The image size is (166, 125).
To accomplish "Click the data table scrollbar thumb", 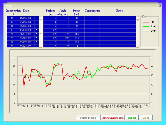I will coord(138,20).
